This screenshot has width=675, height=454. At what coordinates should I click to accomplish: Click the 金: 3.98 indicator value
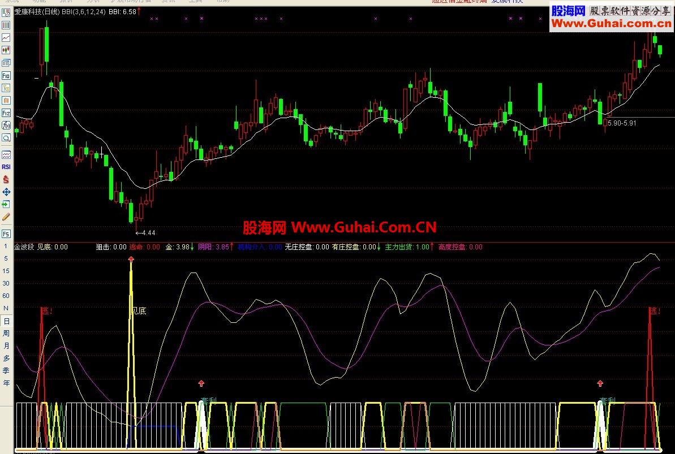click(177, 247)
